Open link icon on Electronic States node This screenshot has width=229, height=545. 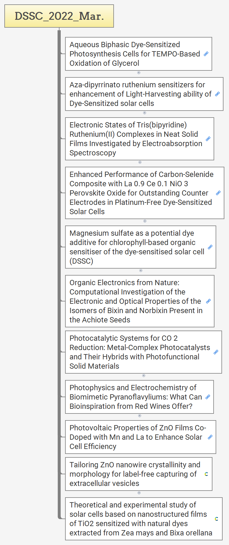tap(208, 139)
